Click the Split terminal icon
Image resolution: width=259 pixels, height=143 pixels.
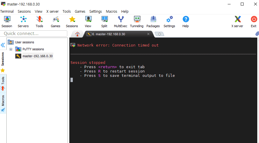coord(104,22)
